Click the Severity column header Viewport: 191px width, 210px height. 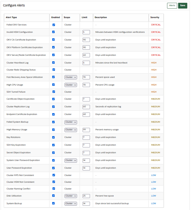(x=155, y=17)
